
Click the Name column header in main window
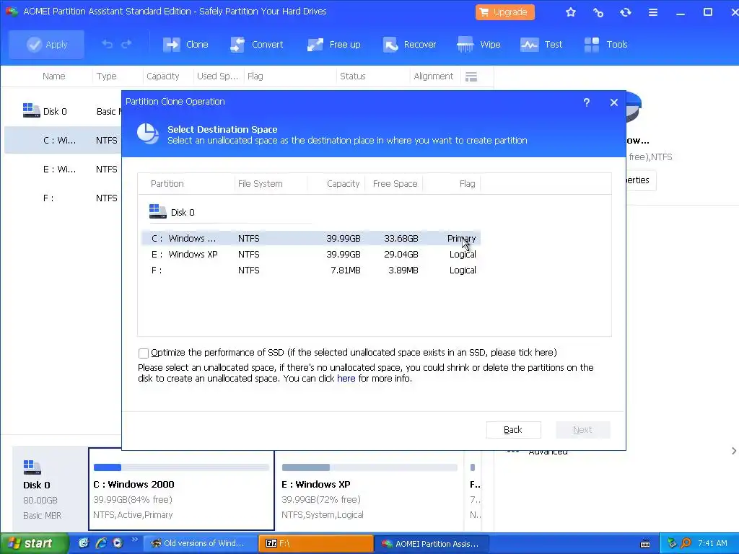(53, 76)
